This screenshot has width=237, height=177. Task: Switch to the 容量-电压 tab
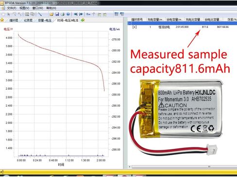point(45,20)
